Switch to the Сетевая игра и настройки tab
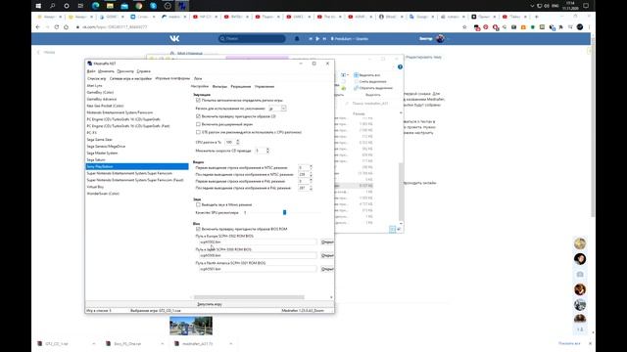This screenshot has height=352, width=627. coord(130,78)
